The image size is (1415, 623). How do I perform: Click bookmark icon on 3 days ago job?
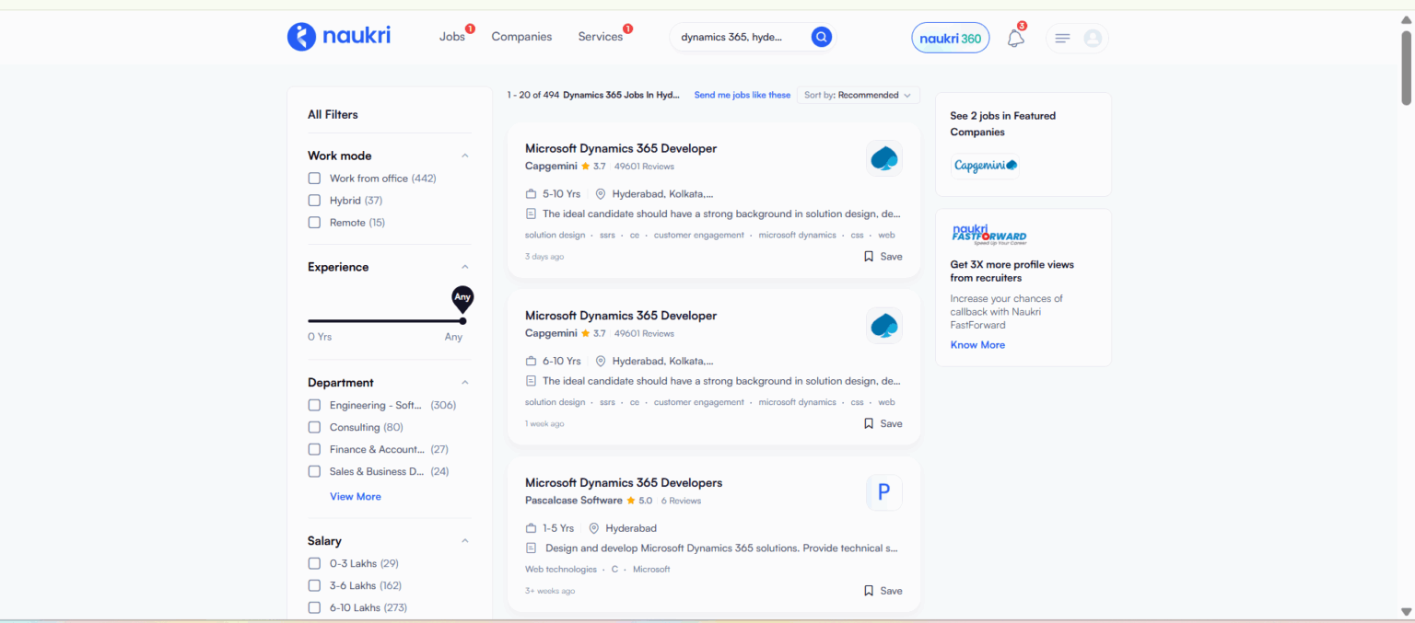pyautogui.click(x=869, y=257)
